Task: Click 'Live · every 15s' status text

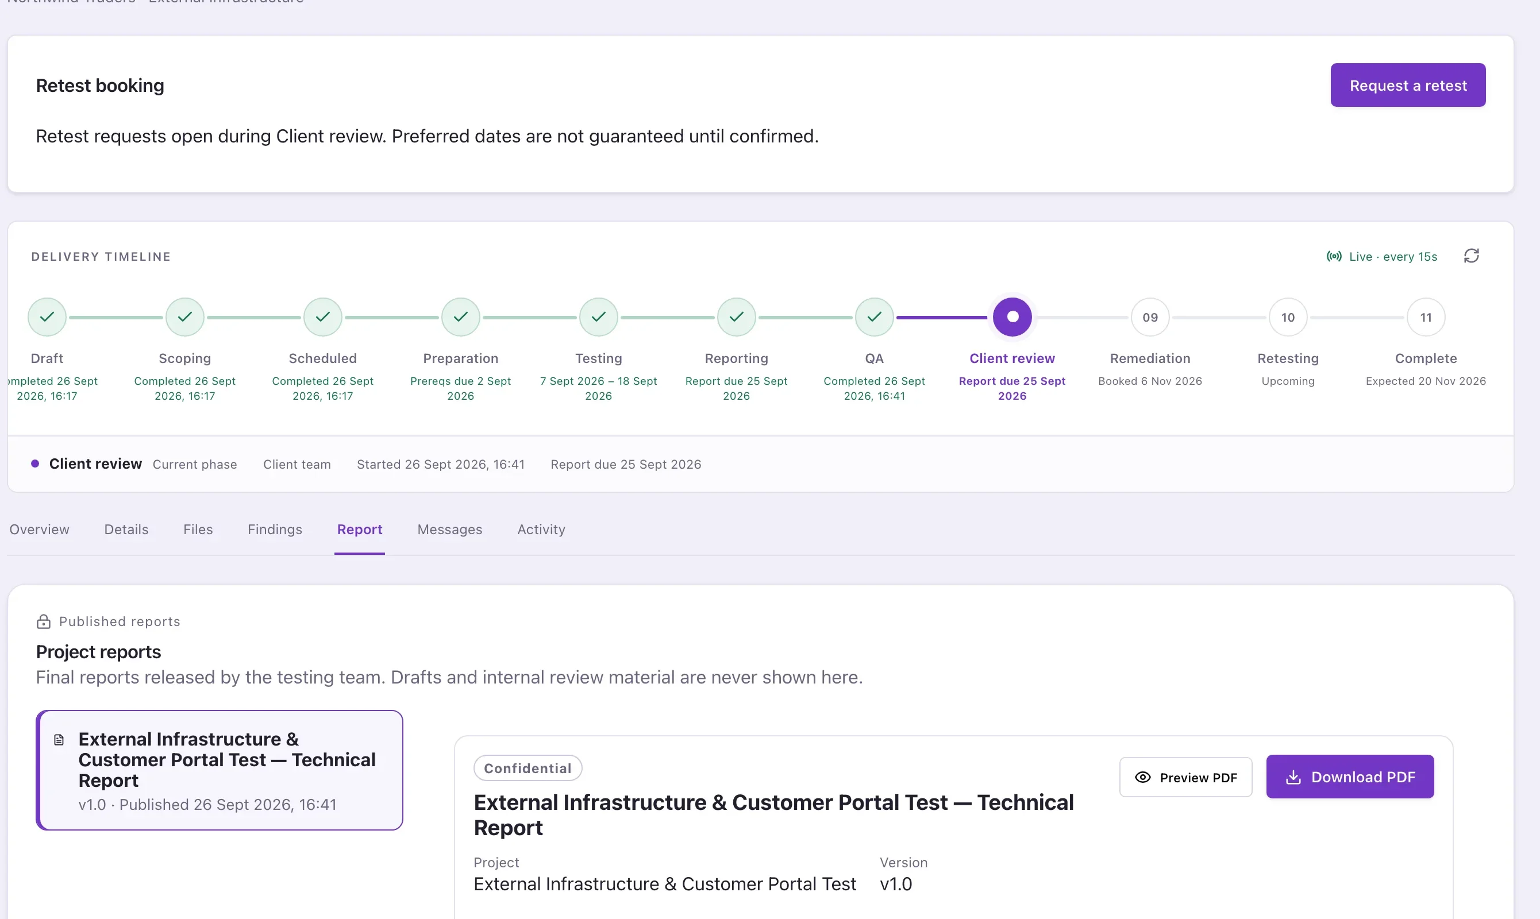Action: 1392,256
